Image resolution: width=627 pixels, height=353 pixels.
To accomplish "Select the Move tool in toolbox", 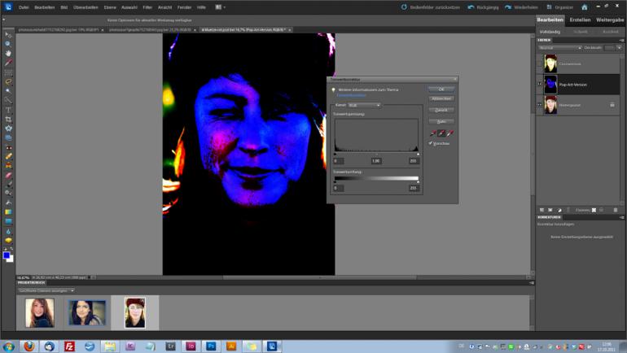I will [x=8, y=35].
